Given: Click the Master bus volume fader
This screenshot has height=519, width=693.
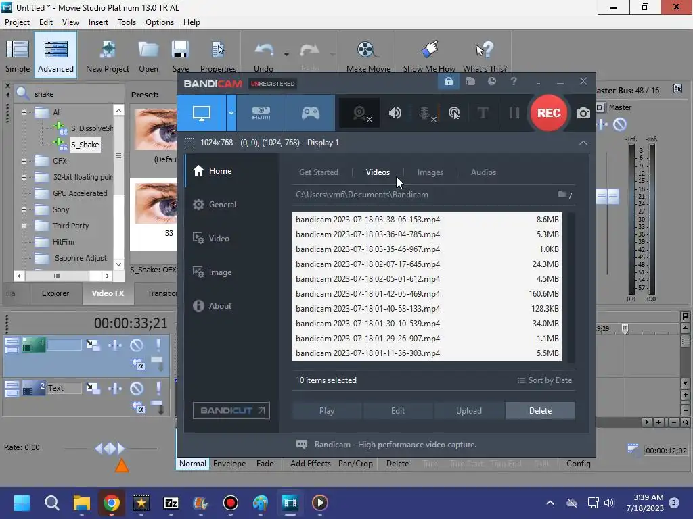Looking at the screenshot, I should tap(607, 197).
